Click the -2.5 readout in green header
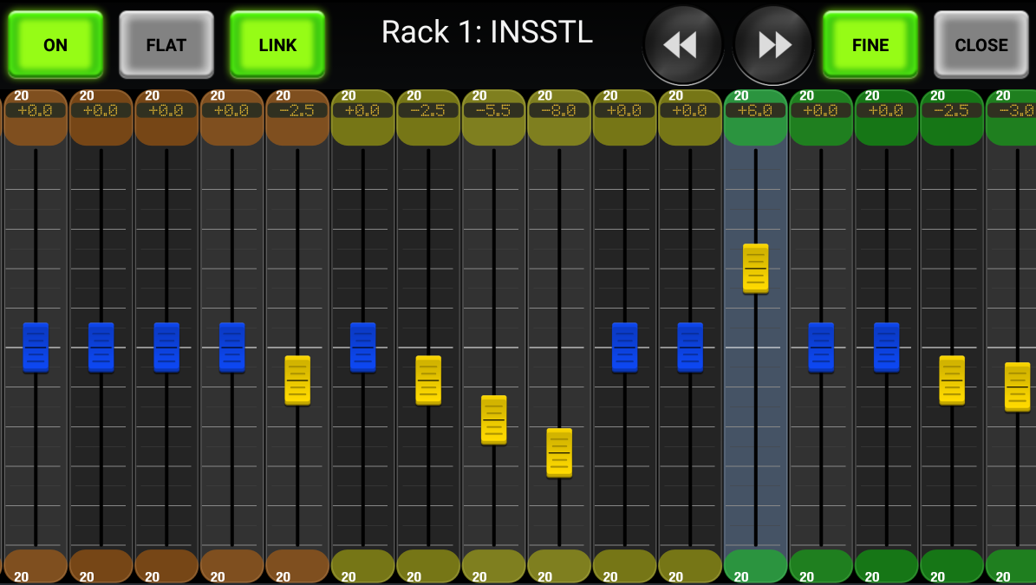Viewport: 1036px width, 585px height. coord(951,110)
